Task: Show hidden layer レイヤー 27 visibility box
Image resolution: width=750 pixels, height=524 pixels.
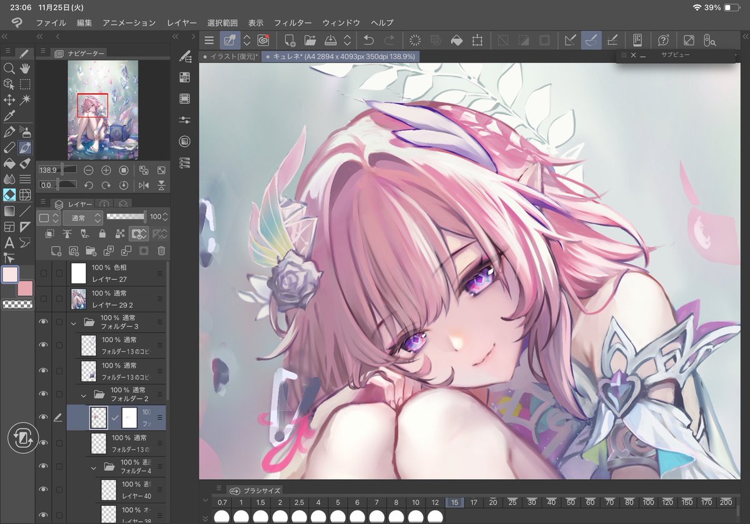Action: pyautogui.click(x=44, y=273)
